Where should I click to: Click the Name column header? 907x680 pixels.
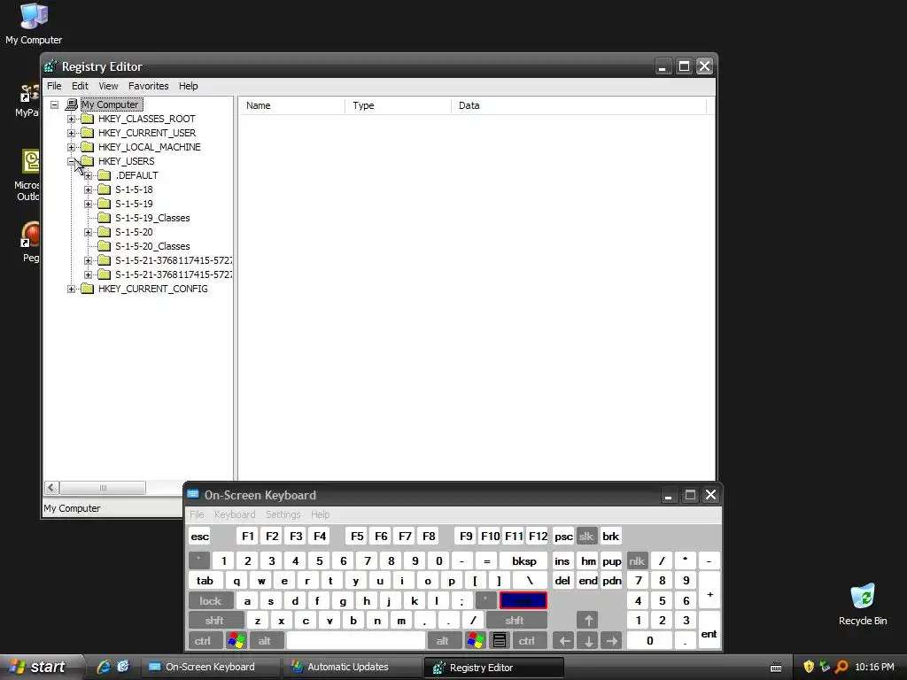(x=292, y=106)
